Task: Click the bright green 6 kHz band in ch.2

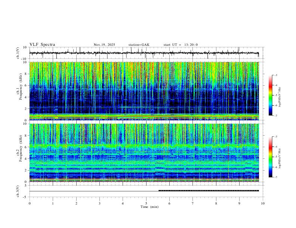Action: pos(144,146)
